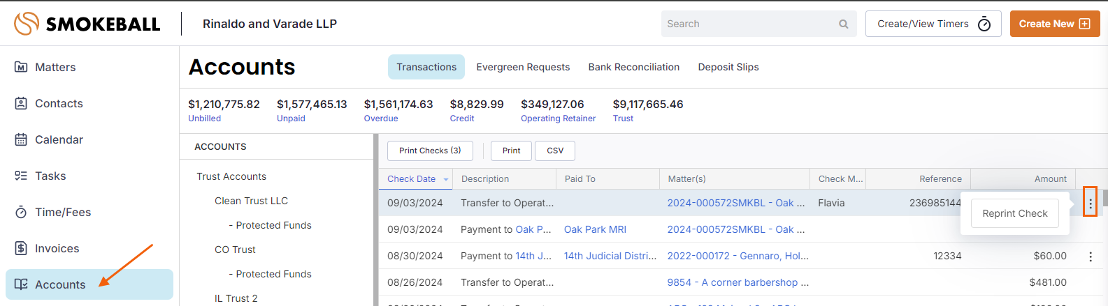Click the Create New button
The image size is (1108, 306).
click(1055, 24)
